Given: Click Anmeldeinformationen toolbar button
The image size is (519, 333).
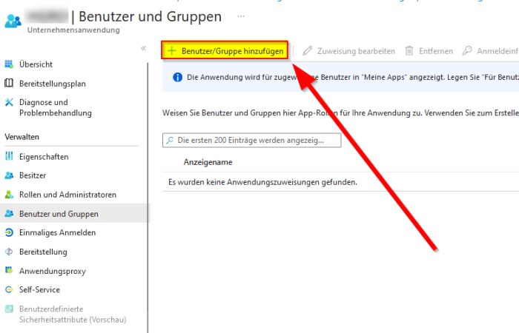Looking at the screenshot, I should point(490,51).
